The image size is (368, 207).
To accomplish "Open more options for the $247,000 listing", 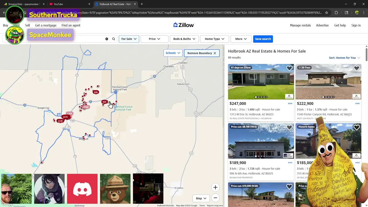I will [290, 103].
